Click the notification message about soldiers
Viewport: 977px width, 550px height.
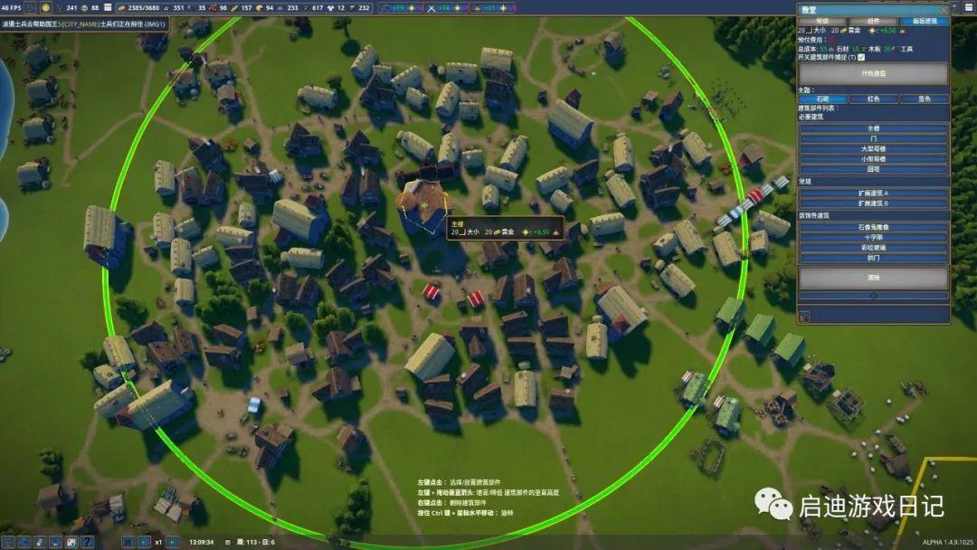point(83,24)
